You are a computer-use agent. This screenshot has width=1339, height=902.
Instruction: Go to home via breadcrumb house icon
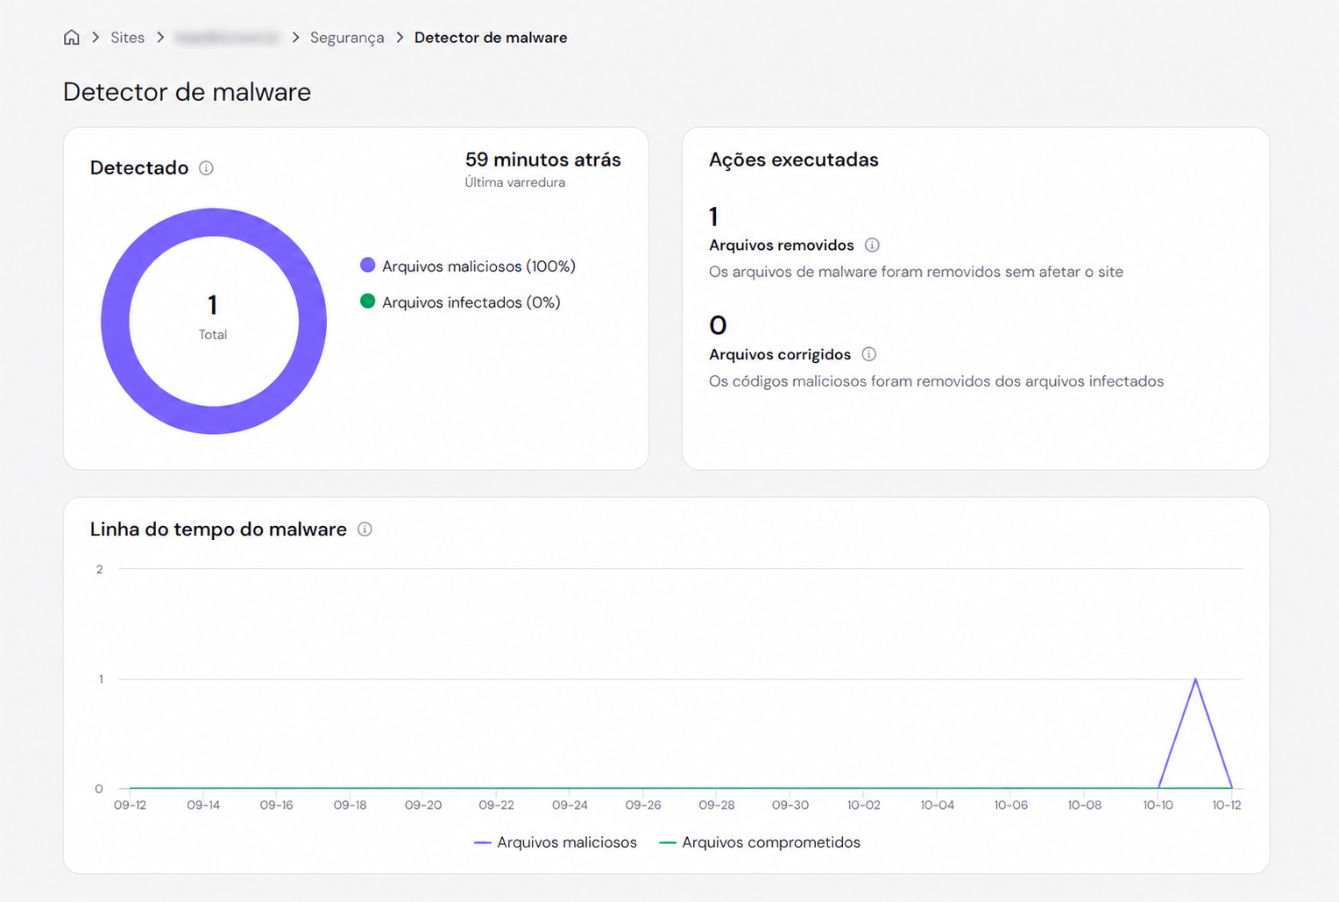[x=72, y=37]
